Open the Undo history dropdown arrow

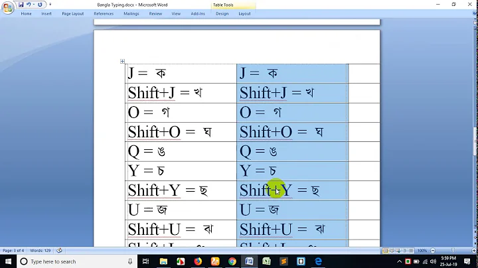coord(33,5)
